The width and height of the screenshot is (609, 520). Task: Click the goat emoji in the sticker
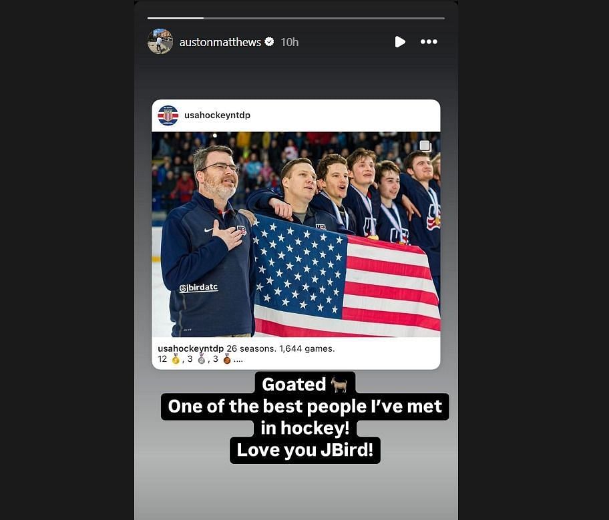coord(339,385)
